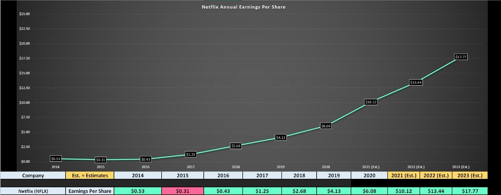This screenshot has width=501, height=195.
Task: Click the 2018 x-axis label on the chart
Action: 236,167
